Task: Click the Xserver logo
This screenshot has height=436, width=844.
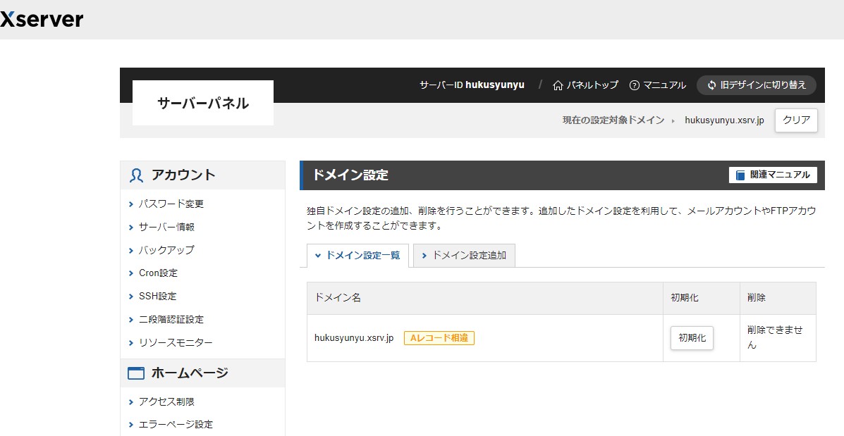Action: click(x=42, y=19)
